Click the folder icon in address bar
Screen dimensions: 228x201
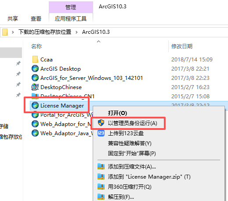click(x=5, y=32)
